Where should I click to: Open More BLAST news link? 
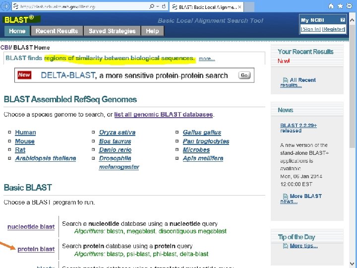(301, 199)
